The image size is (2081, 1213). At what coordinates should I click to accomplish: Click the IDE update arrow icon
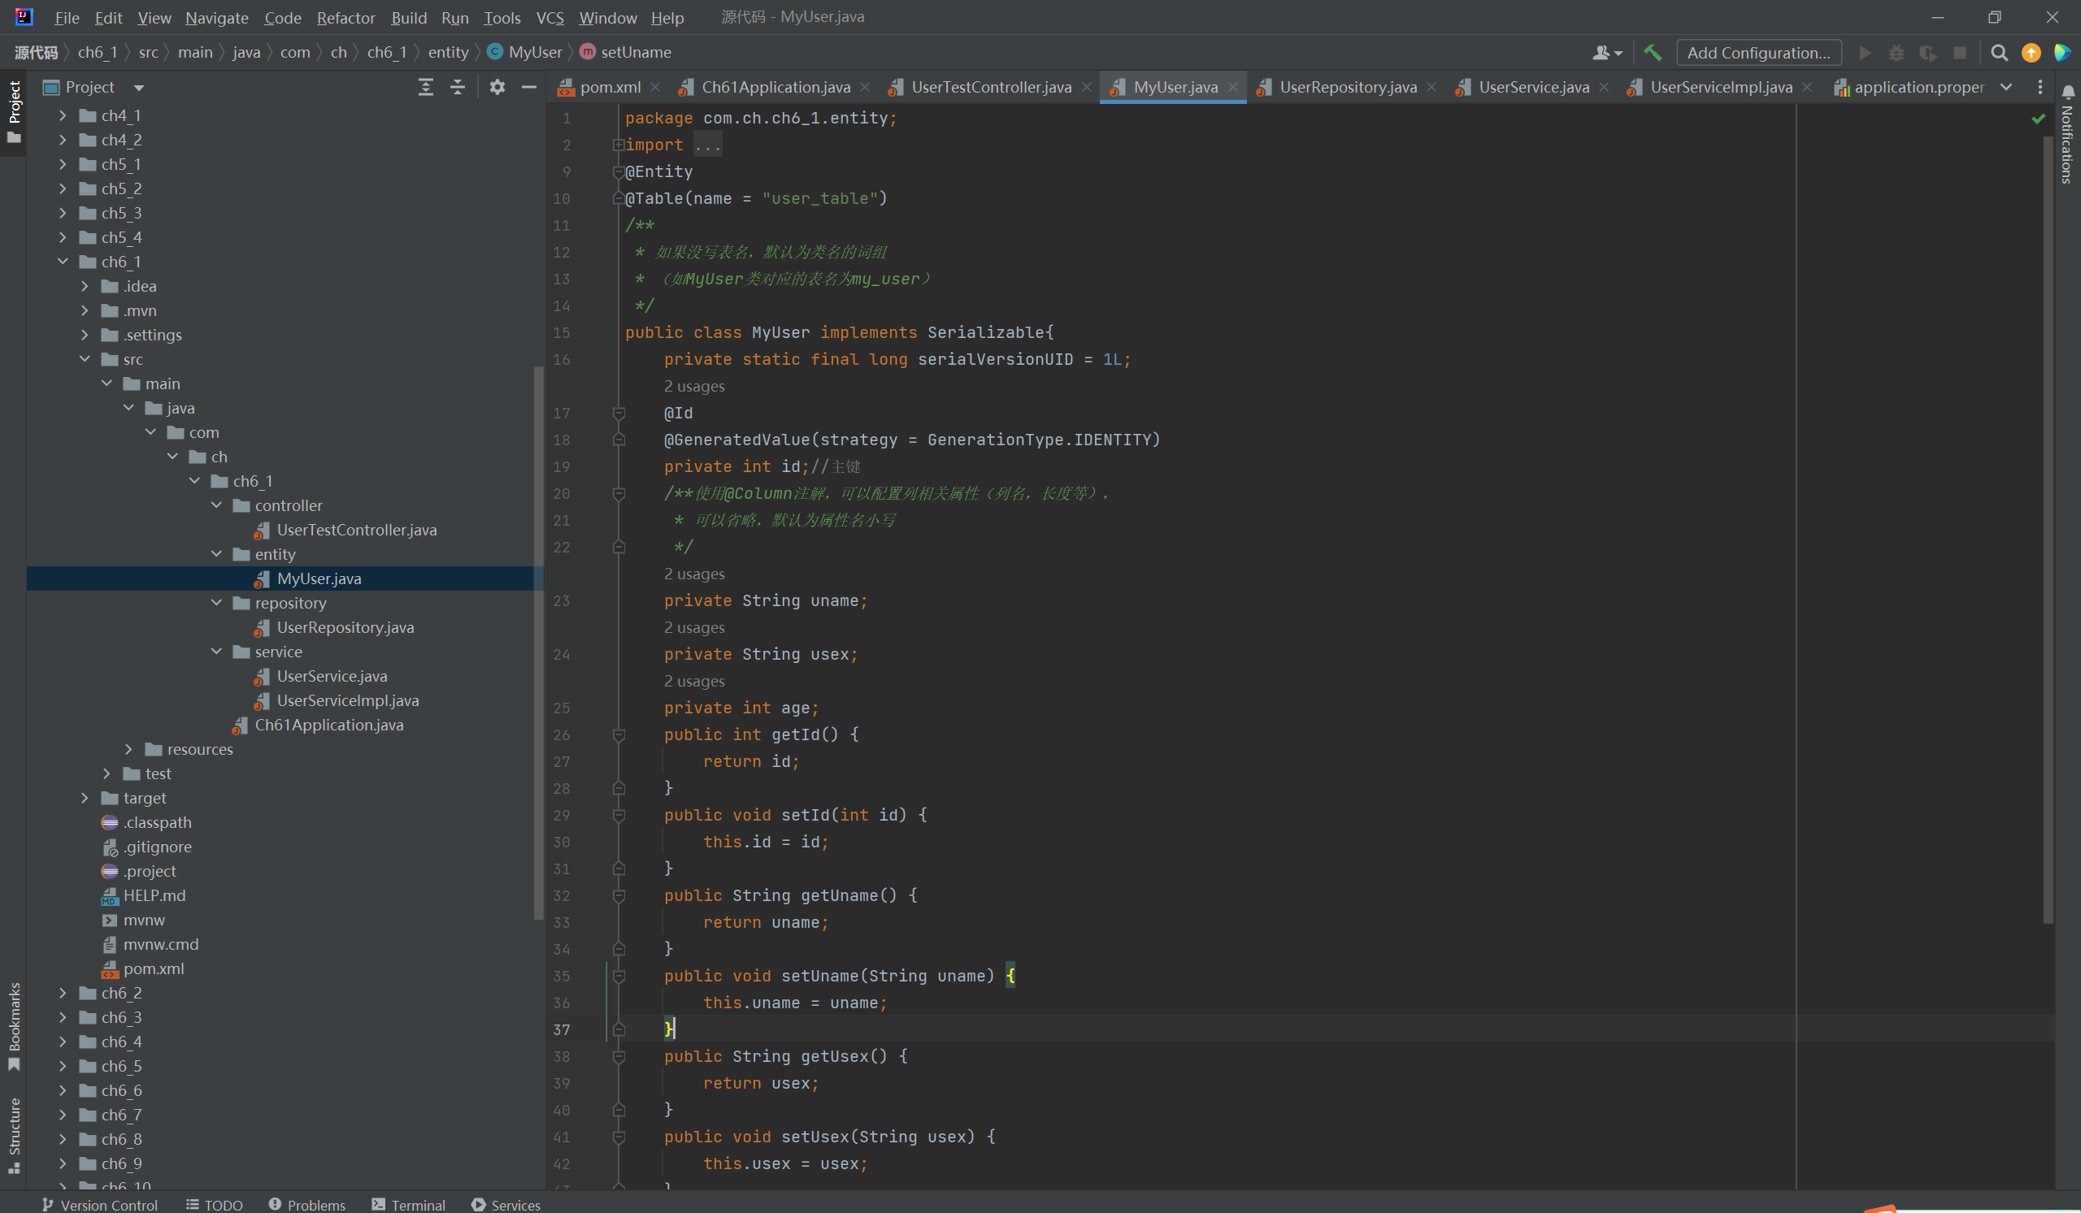[x=2031, y=53]
